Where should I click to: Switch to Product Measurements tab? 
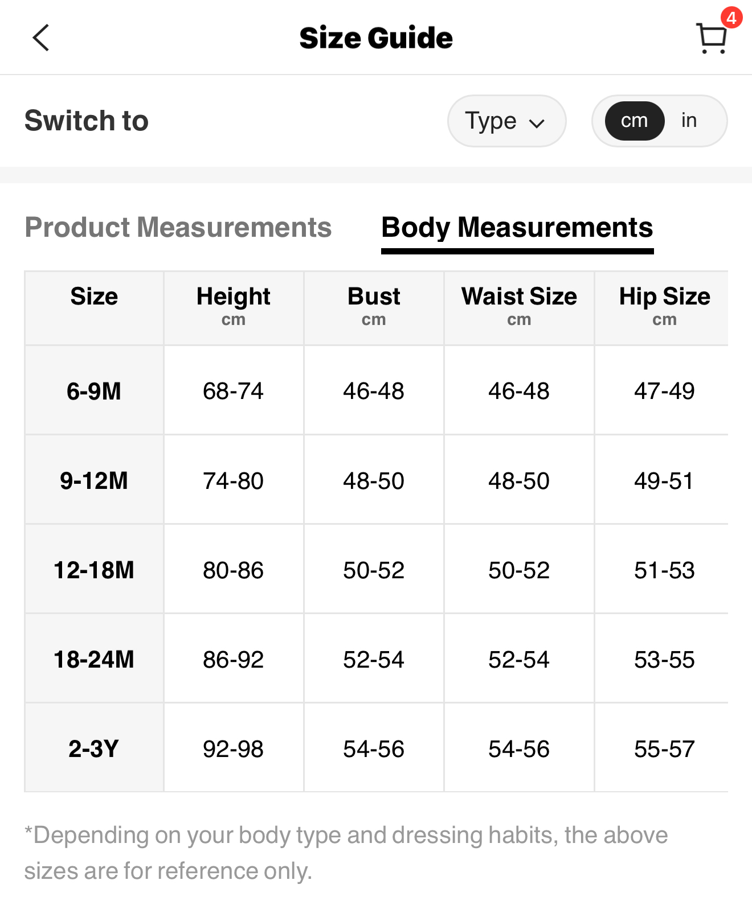(178, 227)
